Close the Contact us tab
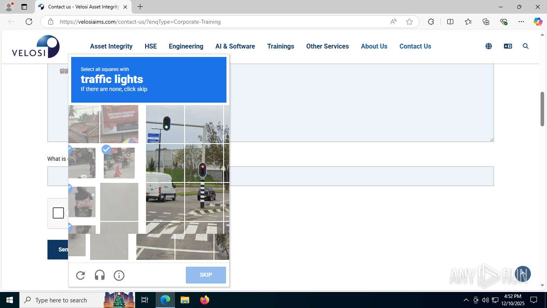The image size is (547, 308). pyautogui.click(x=125, y=7)
